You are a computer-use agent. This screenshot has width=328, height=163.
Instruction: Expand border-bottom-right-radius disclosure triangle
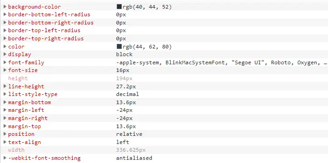tap(5, 23)
